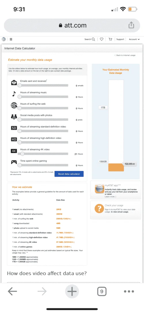The image size is (144, 313).
Task: Select the 150GB preset on bar
Action: pos(103,161)
